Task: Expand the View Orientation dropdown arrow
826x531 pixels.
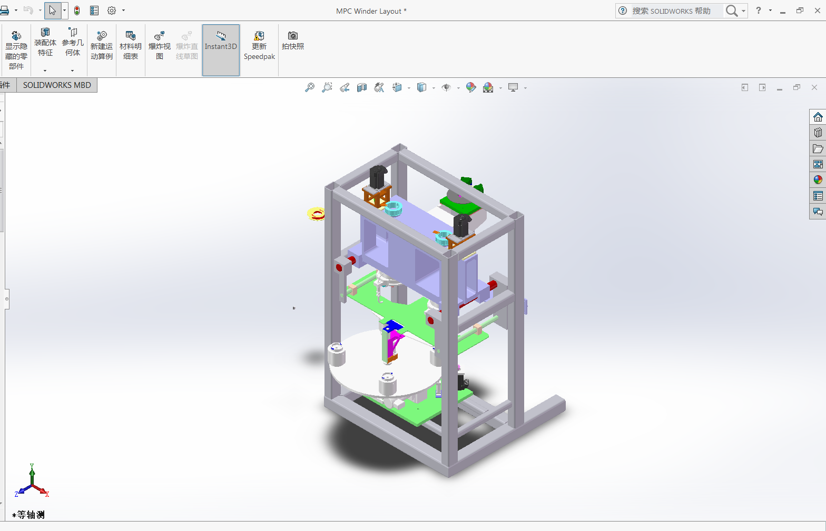Action: pyautogui.click(x=409, y=88)
